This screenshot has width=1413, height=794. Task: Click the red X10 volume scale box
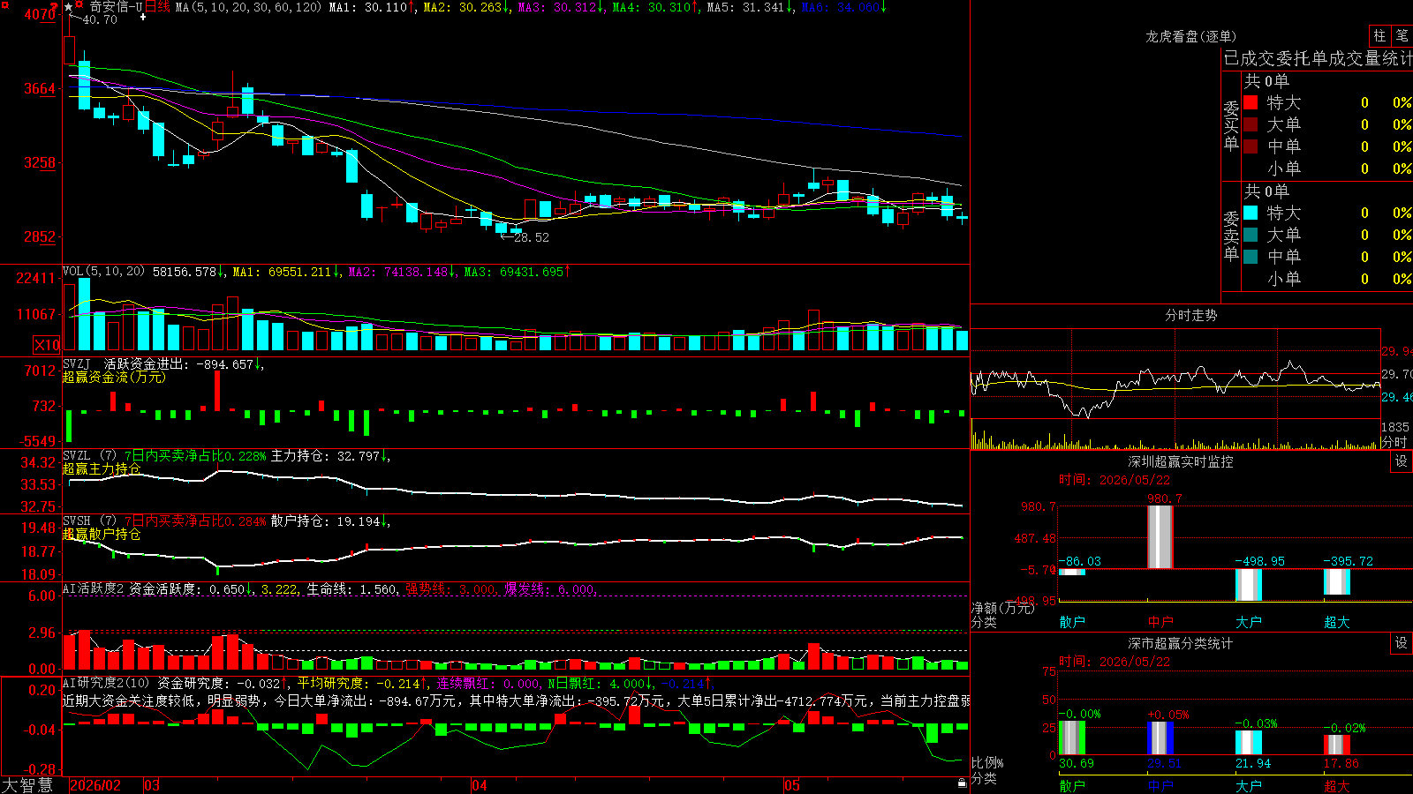coord(47,345)
